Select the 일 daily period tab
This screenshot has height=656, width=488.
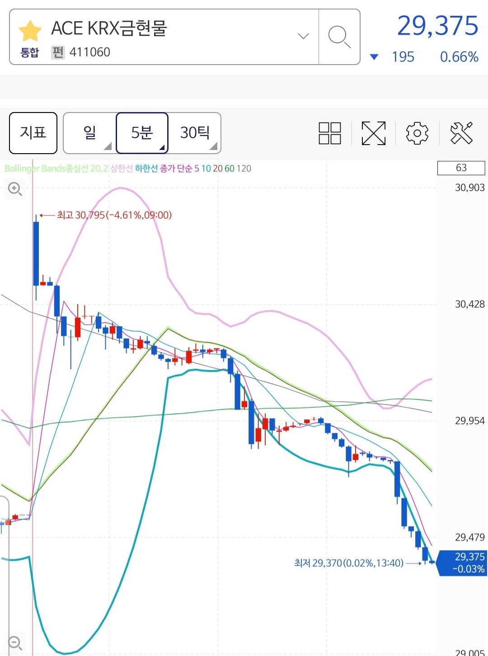click(89, 133)
